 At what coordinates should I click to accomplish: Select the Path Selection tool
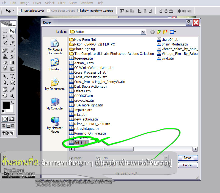5,76
